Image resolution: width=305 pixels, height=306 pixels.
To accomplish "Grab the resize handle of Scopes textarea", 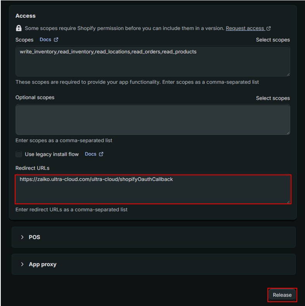I will (288, 74).
